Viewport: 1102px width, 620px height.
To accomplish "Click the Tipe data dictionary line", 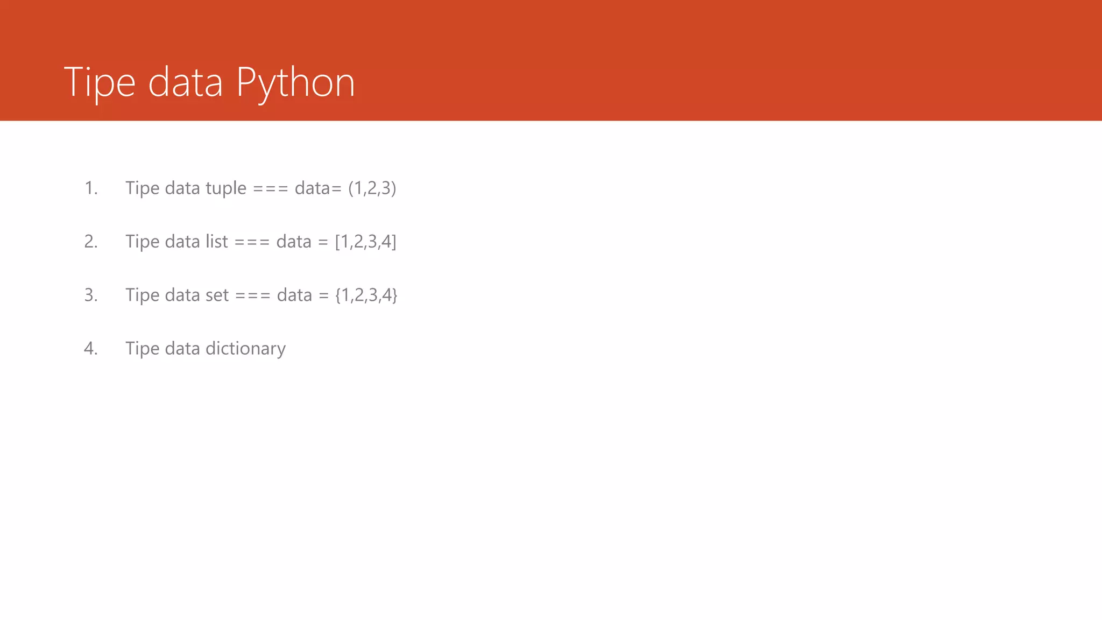I will point(206,349).
